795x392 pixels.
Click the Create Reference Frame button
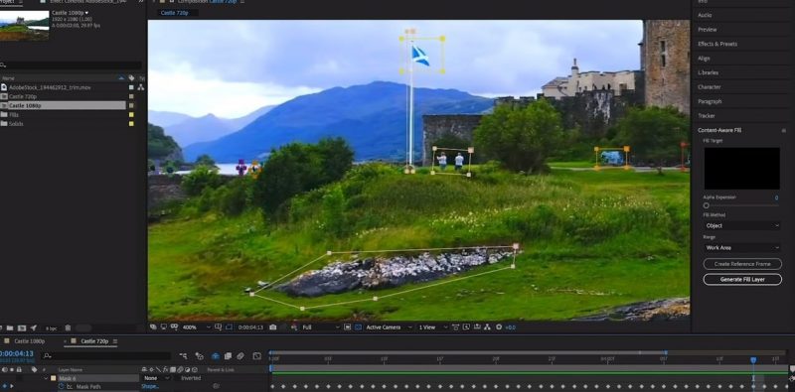pyautogui.click(x=742, y=264)
